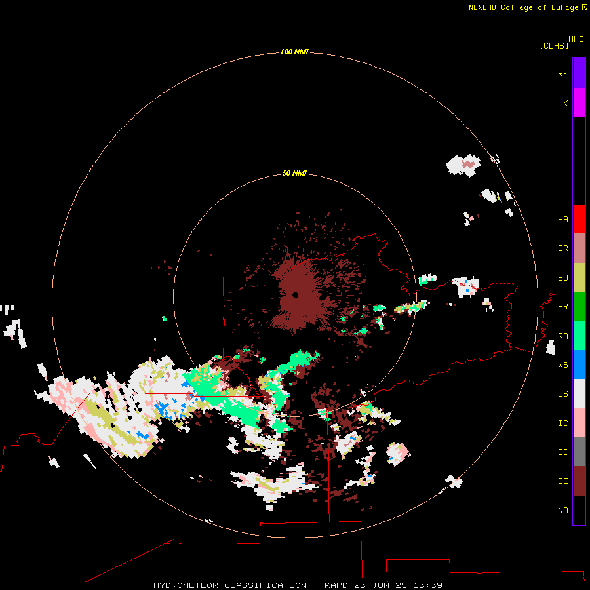Select the BI brown legend swatch
This screenshot has width=590, height=590.
click(x=579, y=481)
